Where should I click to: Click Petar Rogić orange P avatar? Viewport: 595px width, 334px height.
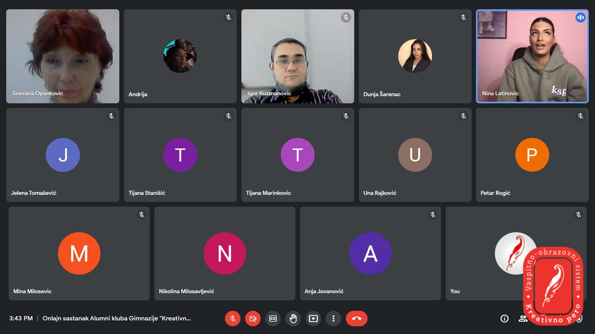tap(532, 155)
